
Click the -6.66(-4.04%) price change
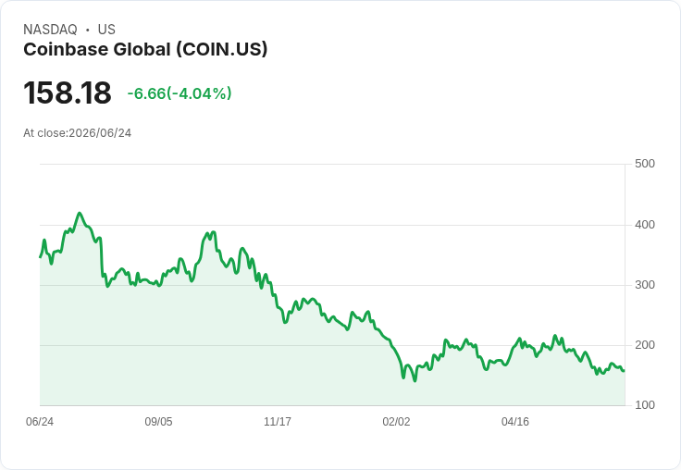(x=180, y=93)
